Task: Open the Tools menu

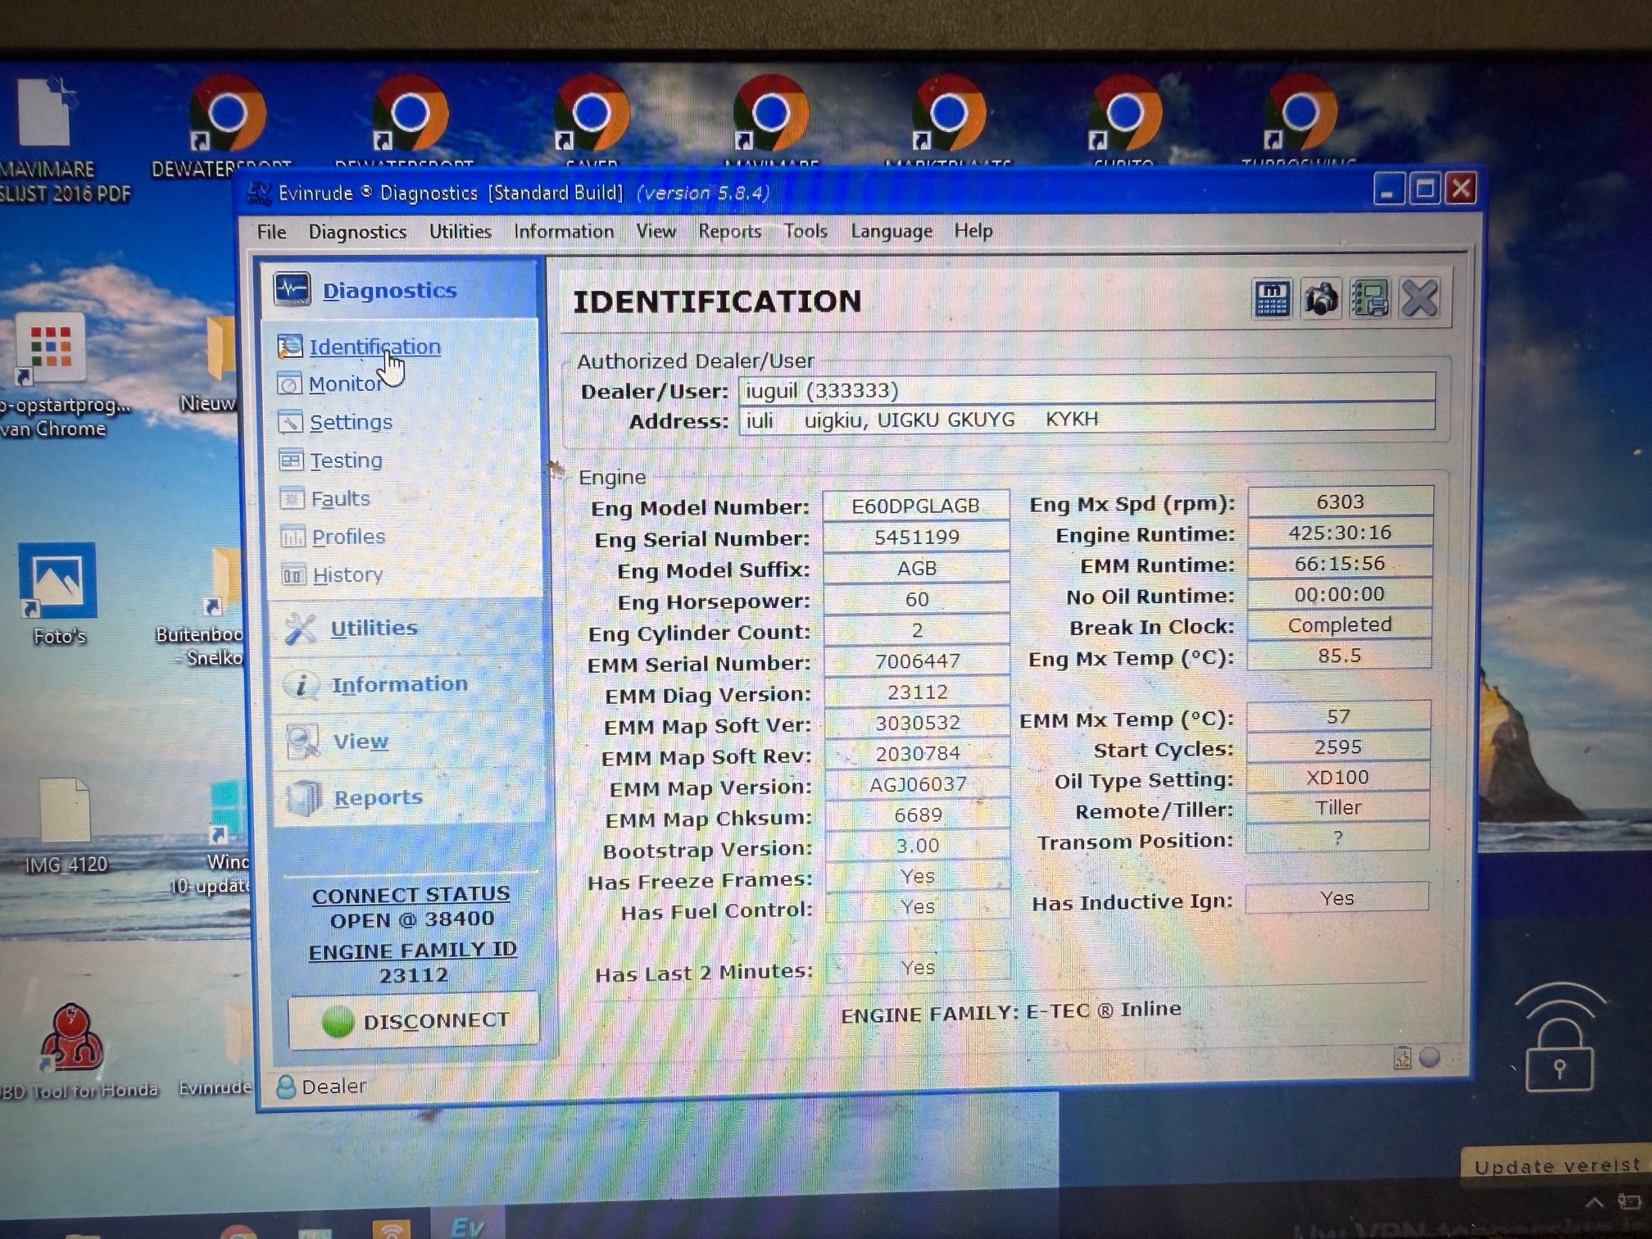Action: 806,231
